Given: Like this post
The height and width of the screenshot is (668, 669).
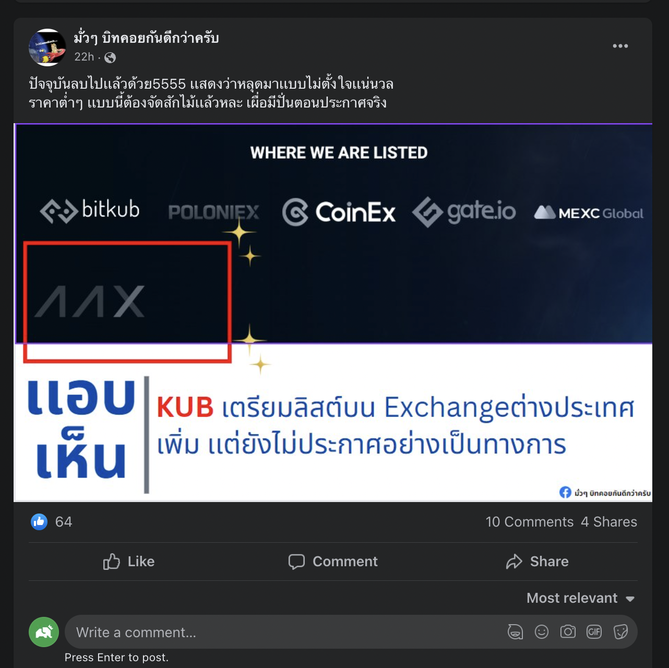Looking at the screenshot, I should pos(129,562).
